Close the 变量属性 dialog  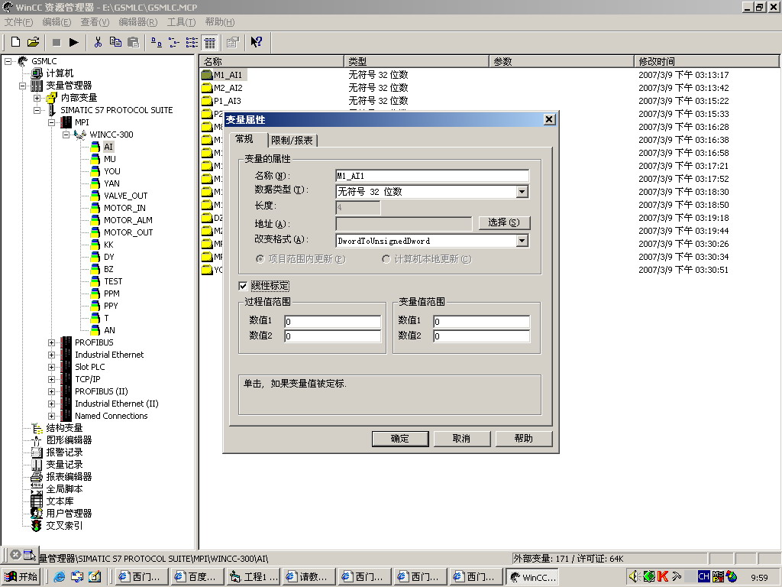click(549, 119)
